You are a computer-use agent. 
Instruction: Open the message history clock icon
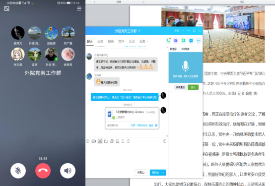pos(165,141)
